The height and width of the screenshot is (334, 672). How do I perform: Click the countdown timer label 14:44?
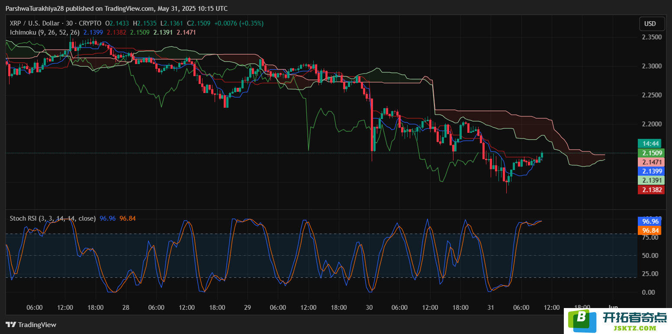coord(650,144)
